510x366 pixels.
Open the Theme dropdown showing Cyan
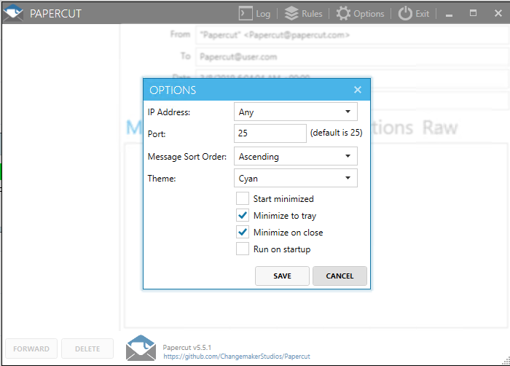point(296,178)
